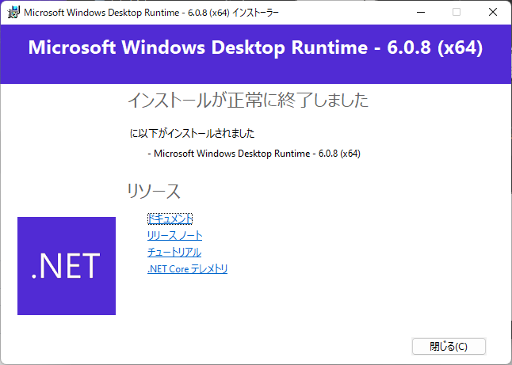Click the word Microsoft in purple banner
Image resolution: width=512 pixels, height=365 pixels.
(70, 47)
